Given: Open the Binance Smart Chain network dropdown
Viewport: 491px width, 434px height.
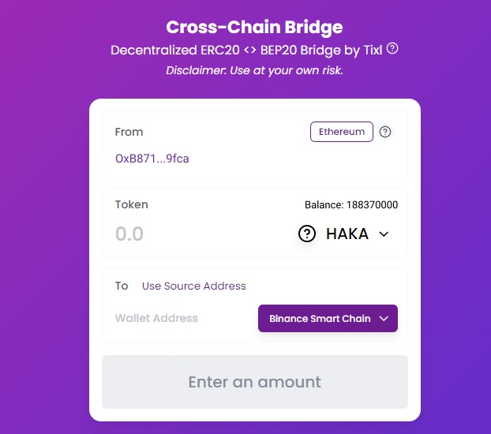Looking at the screenshot, I should 328,318.
